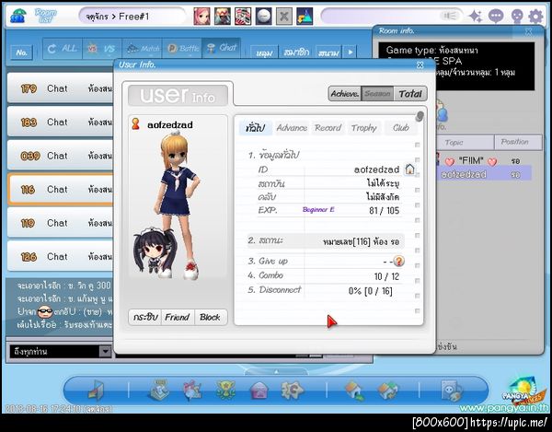This screenshot has height=432, width=552.
Task: Click the Achieve. button
Action: click(x=345, y=94)
